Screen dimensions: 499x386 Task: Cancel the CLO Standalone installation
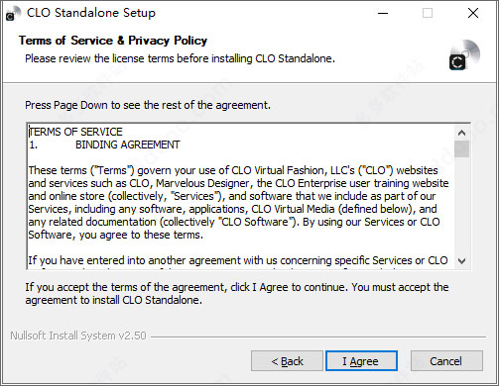click(446, 361)
